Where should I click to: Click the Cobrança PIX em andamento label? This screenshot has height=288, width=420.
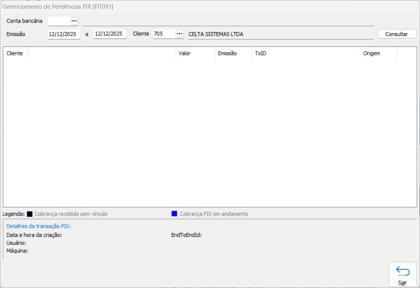click(214, 214)
